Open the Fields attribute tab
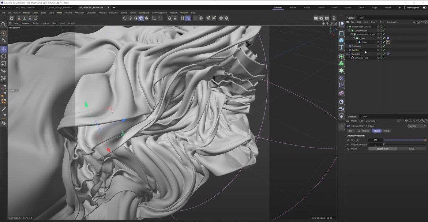 coord(387,131)
